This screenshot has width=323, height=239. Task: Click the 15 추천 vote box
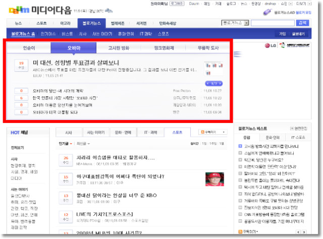point(66,179)
